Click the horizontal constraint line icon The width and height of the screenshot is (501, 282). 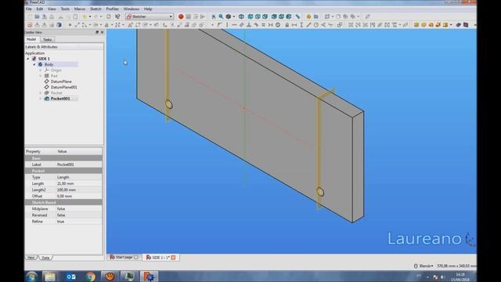click(234, 25)
